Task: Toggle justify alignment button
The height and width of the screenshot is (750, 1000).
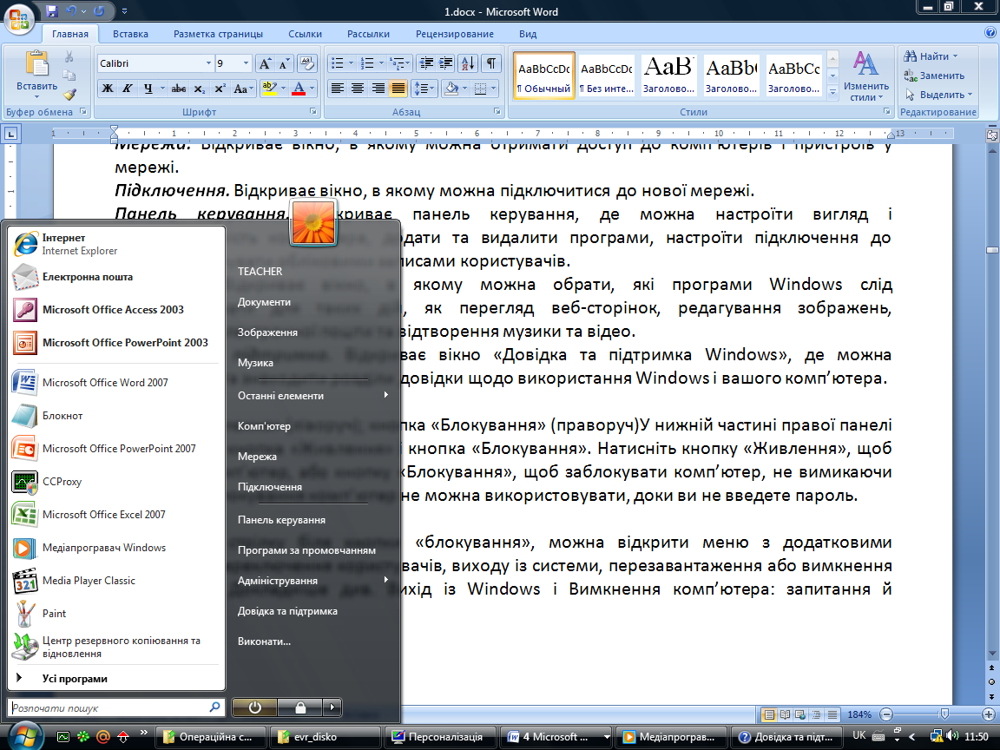Action: tap(398, 89)
